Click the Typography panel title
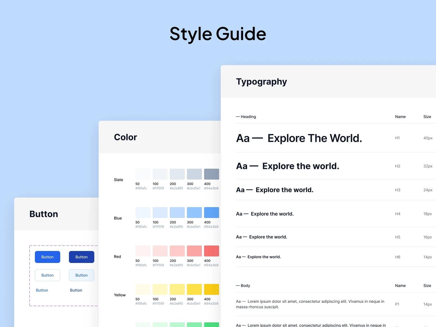436x327 pixels. click(x=261, y=81)
